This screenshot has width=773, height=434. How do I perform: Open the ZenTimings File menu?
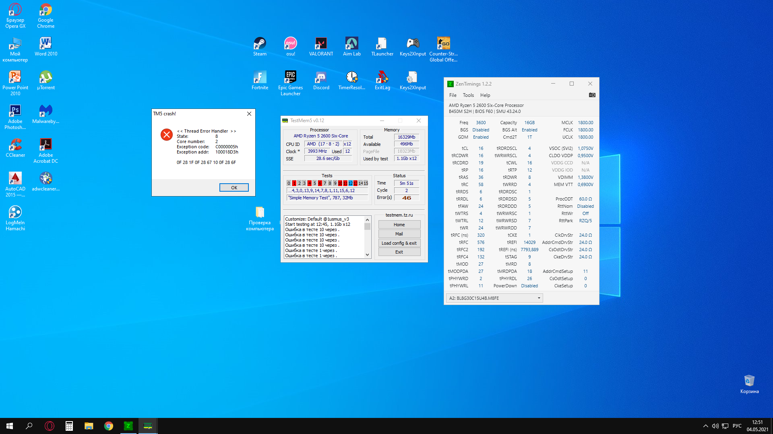[x=453, y=95]
